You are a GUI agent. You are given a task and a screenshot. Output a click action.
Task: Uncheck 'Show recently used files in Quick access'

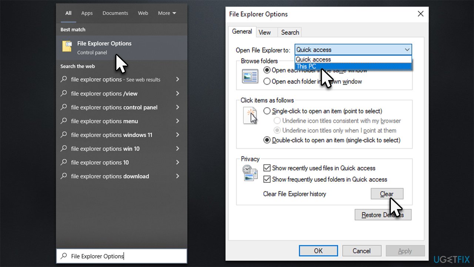tap(267, 168)
